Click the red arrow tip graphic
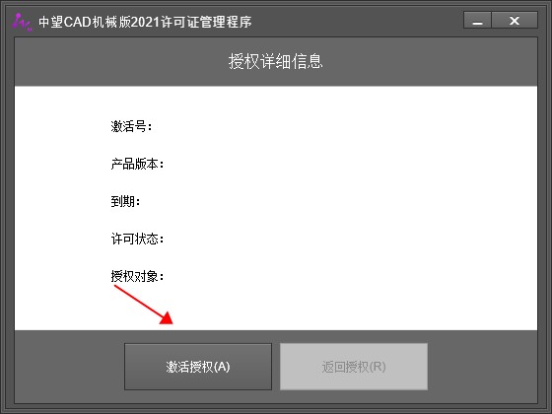This screenshot has height=414, width=552. pyautogui.click(x=167, y=317)
